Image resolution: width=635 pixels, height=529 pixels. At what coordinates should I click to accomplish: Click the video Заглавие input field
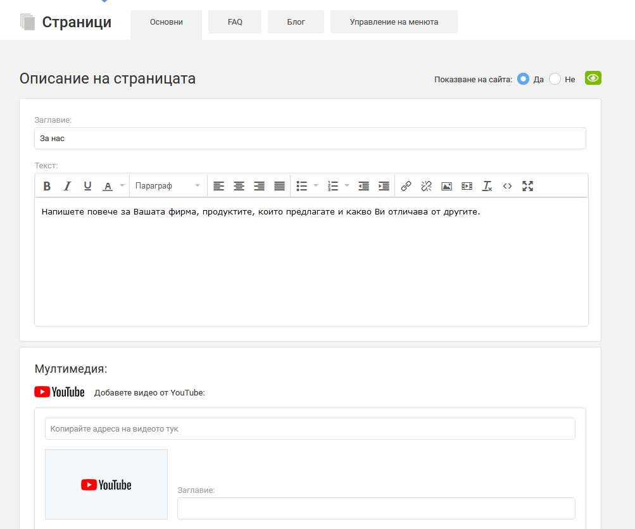376,508
